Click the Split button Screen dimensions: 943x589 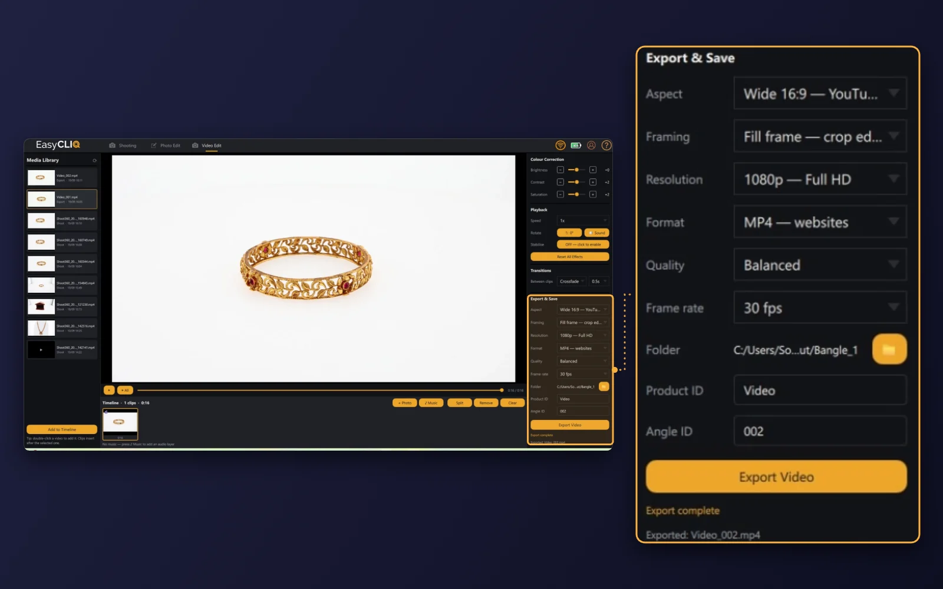(x=460, y=403)
